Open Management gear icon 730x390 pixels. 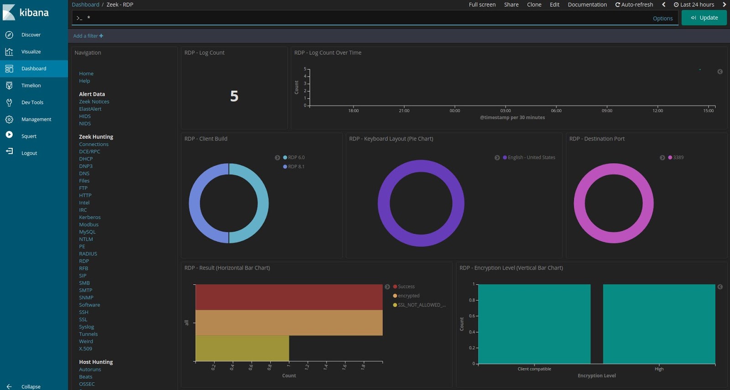coord(9,119)
